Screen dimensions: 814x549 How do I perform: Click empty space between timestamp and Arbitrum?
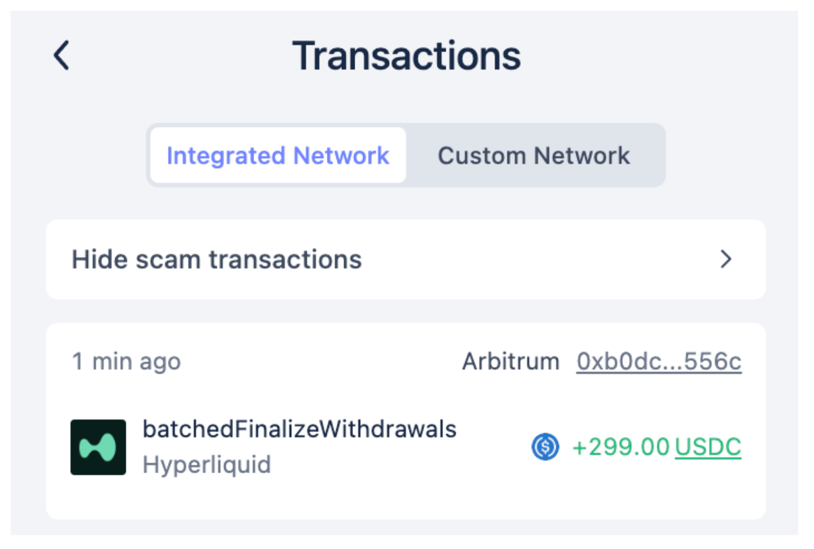(320, 361)
